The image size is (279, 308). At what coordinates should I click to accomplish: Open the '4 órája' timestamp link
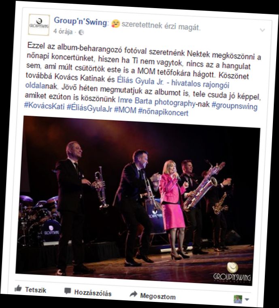(x=63, y=32)
